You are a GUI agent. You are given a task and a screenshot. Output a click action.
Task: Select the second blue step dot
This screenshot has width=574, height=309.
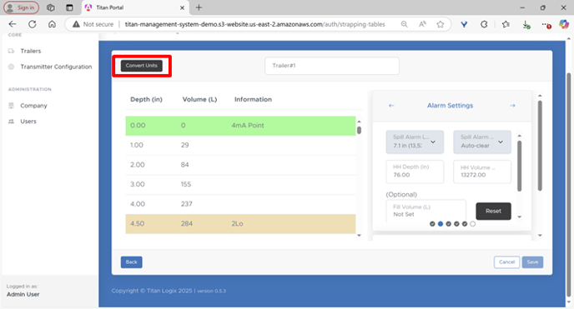[441, 224]
